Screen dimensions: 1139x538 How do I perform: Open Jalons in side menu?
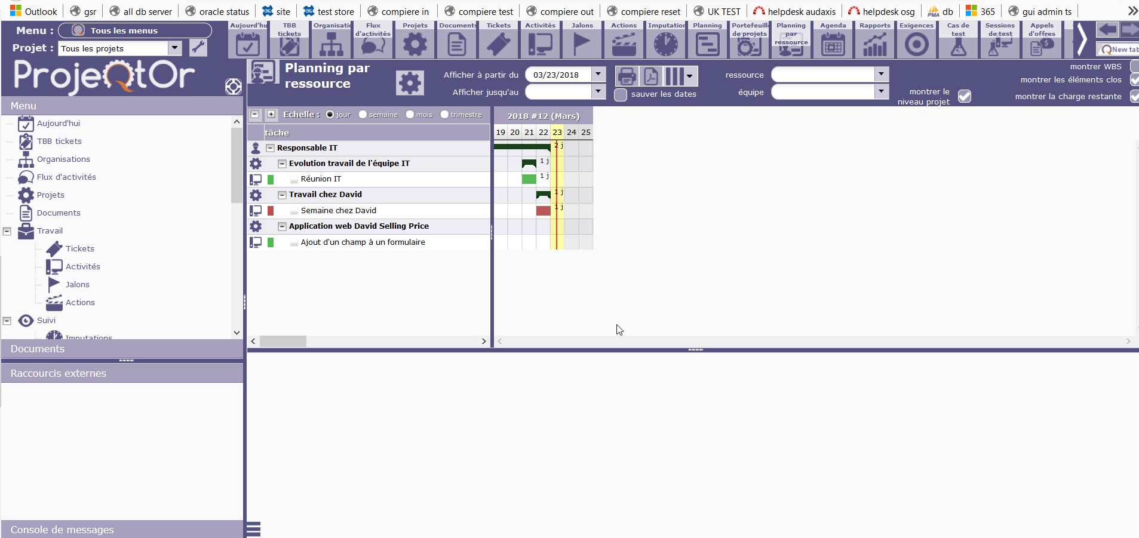tap(78, 285)
